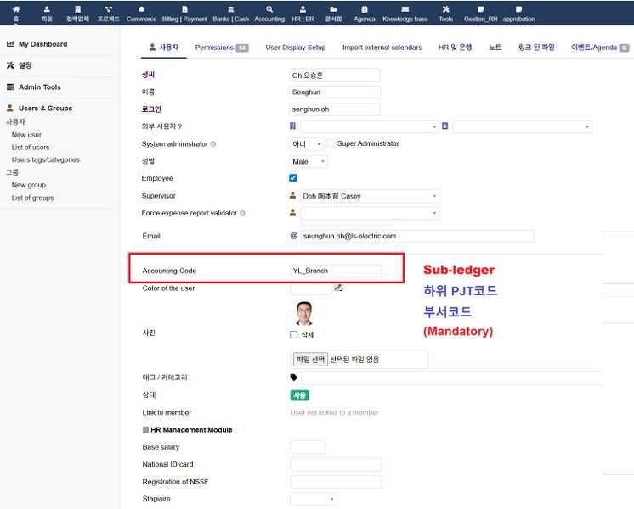Open the 성별 Male dropdown

pos(309,161)
